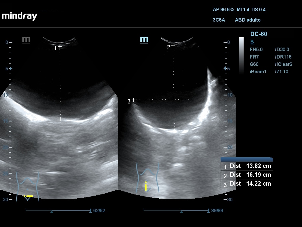Select caliper 3 left cross marker
The height and width of the screenshot is (227, 302).
[133, 100]
